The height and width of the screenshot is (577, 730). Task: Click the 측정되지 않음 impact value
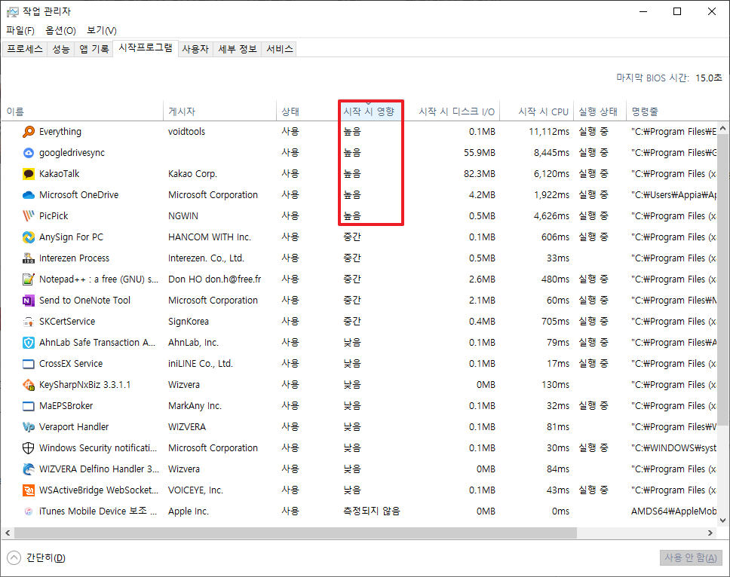point(372,511)
